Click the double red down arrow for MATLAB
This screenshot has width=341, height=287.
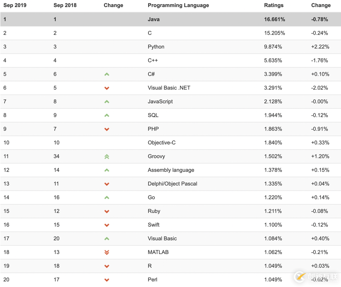(107, 252)
